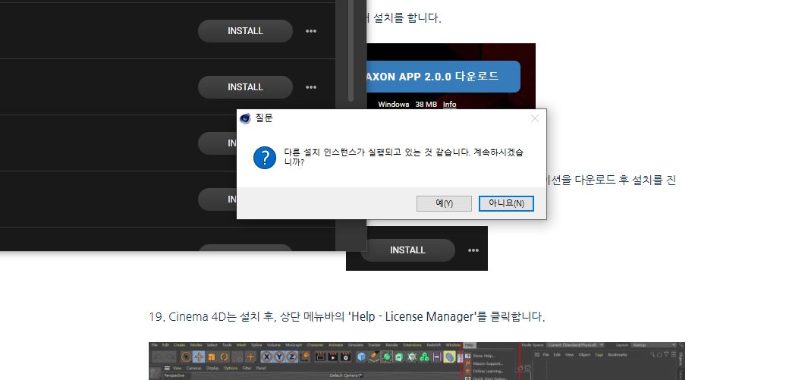The image size is (805, 380).
Task: Click 'Default Camera' text in viewport
Action: [x=344, y=375]
